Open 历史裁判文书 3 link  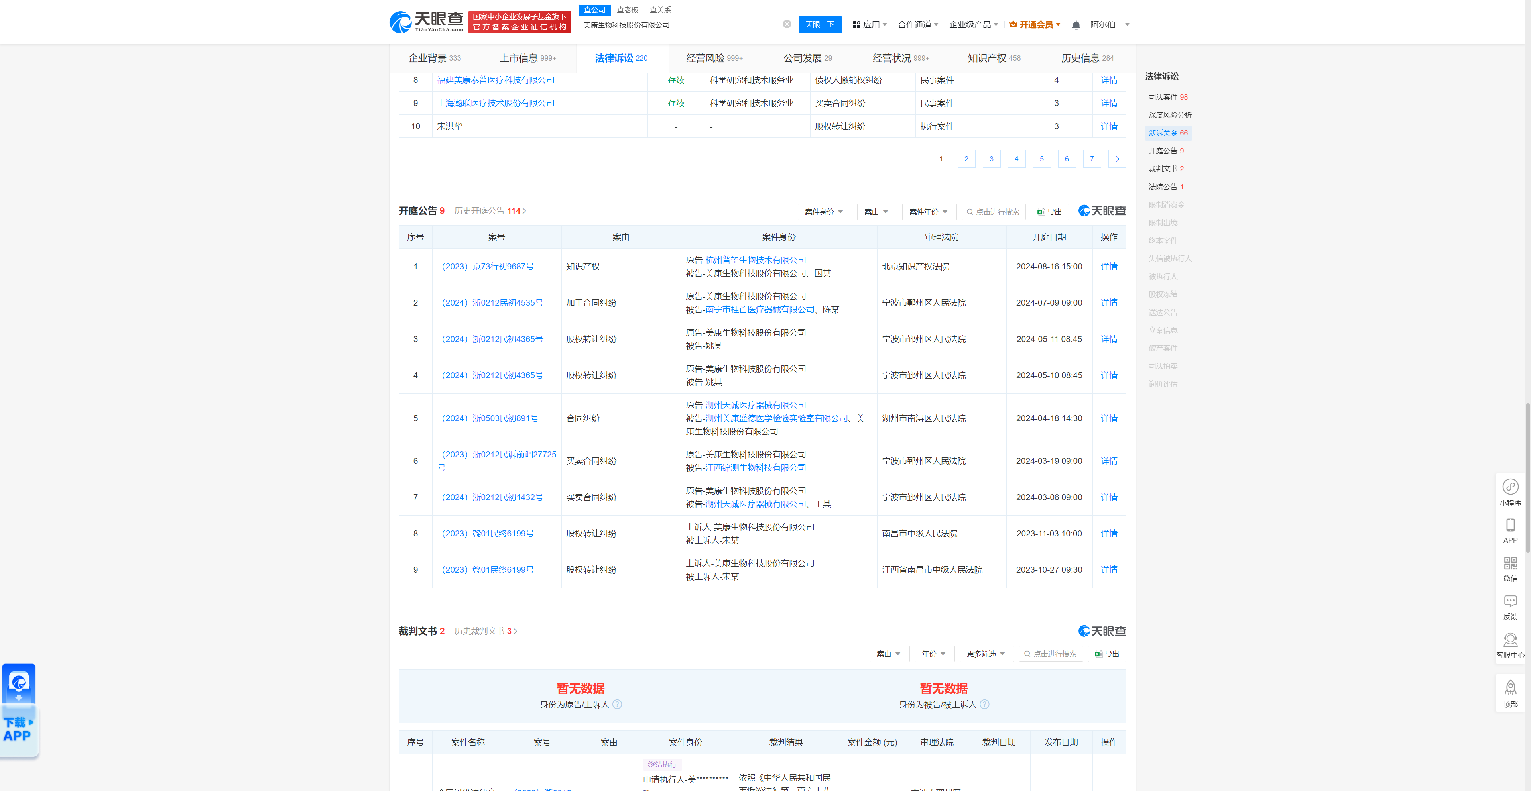(486, 631)
